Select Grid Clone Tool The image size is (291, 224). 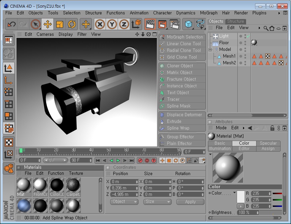182,57
